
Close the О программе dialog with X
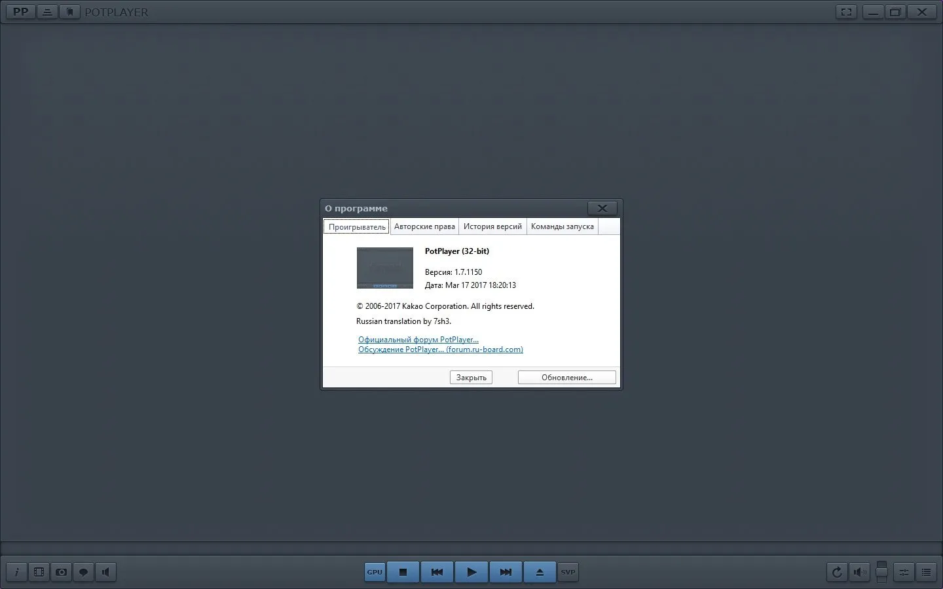[x=602, y=208]
